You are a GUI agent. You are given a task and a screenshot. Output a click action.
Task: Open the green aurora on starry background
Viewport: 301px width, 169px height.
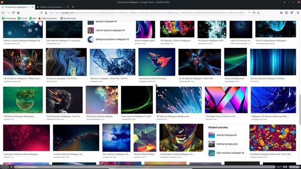pyautogui.click(x=236, y=62)
